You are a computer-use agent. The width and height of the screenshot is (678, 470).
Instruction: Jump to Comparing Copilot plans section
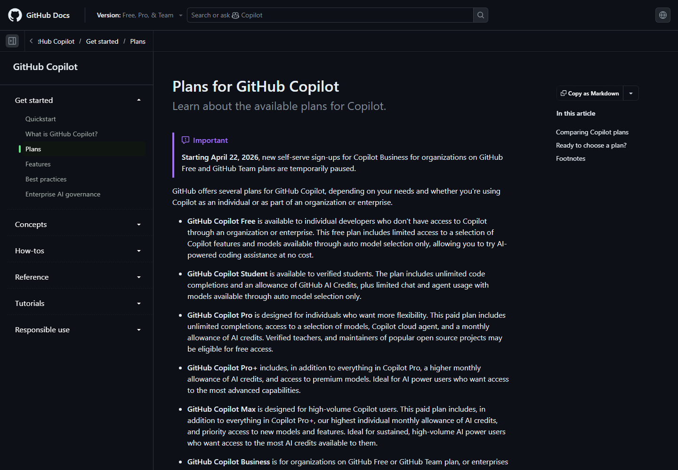tap(592, 132)
